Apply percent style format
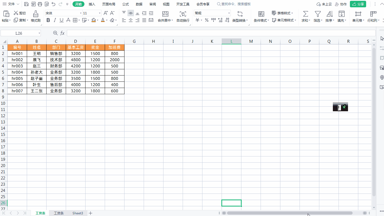 207,20
